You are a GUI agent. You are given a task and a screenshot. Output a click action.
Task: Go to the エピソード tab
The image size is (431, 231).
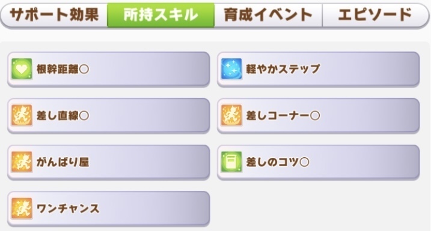(x=375, y=15)
